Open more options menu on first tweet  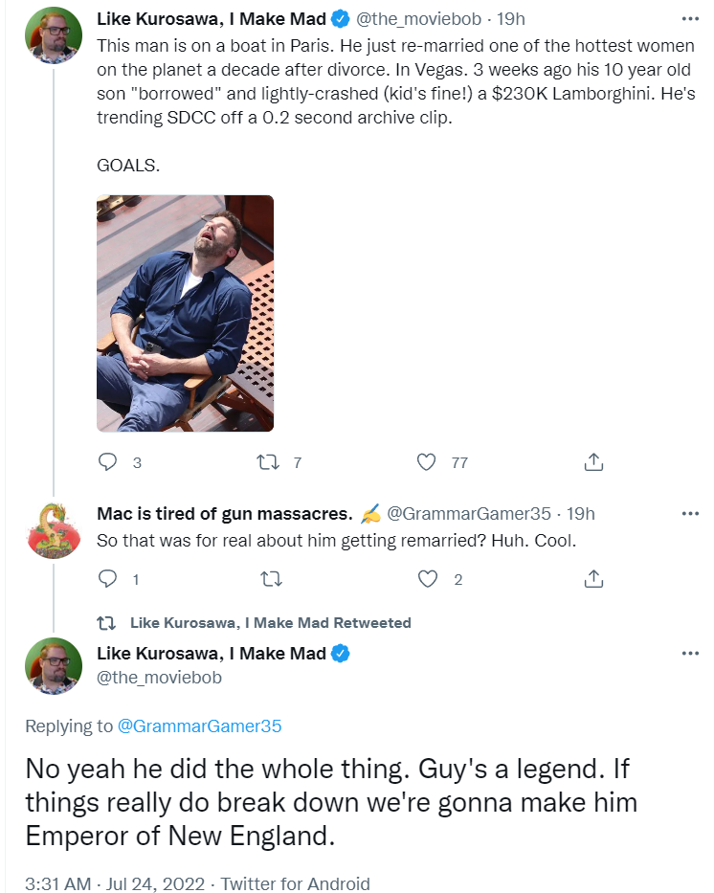click(690, 19)
